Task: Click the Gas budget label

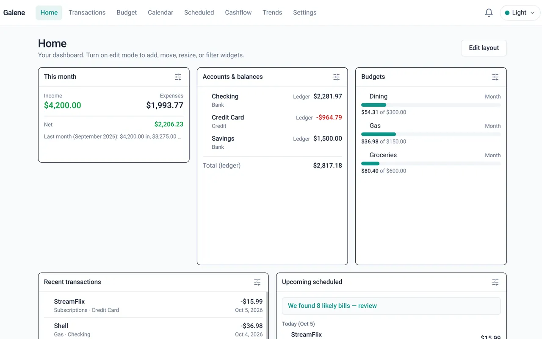Action: [x=375, y=126]
